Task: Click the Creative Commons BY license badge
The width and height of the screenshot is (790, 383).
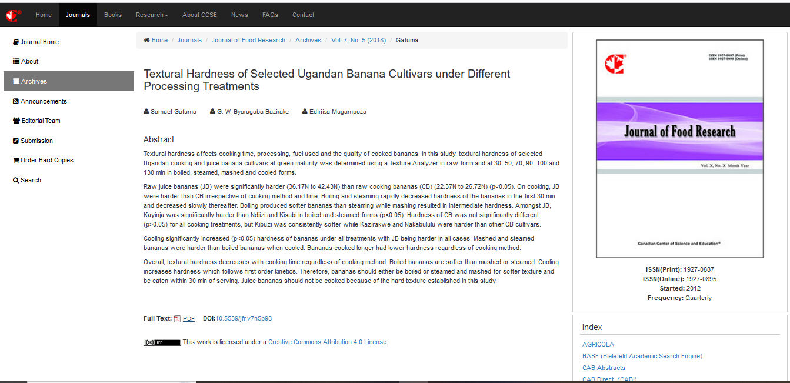Action: [162, 342]
